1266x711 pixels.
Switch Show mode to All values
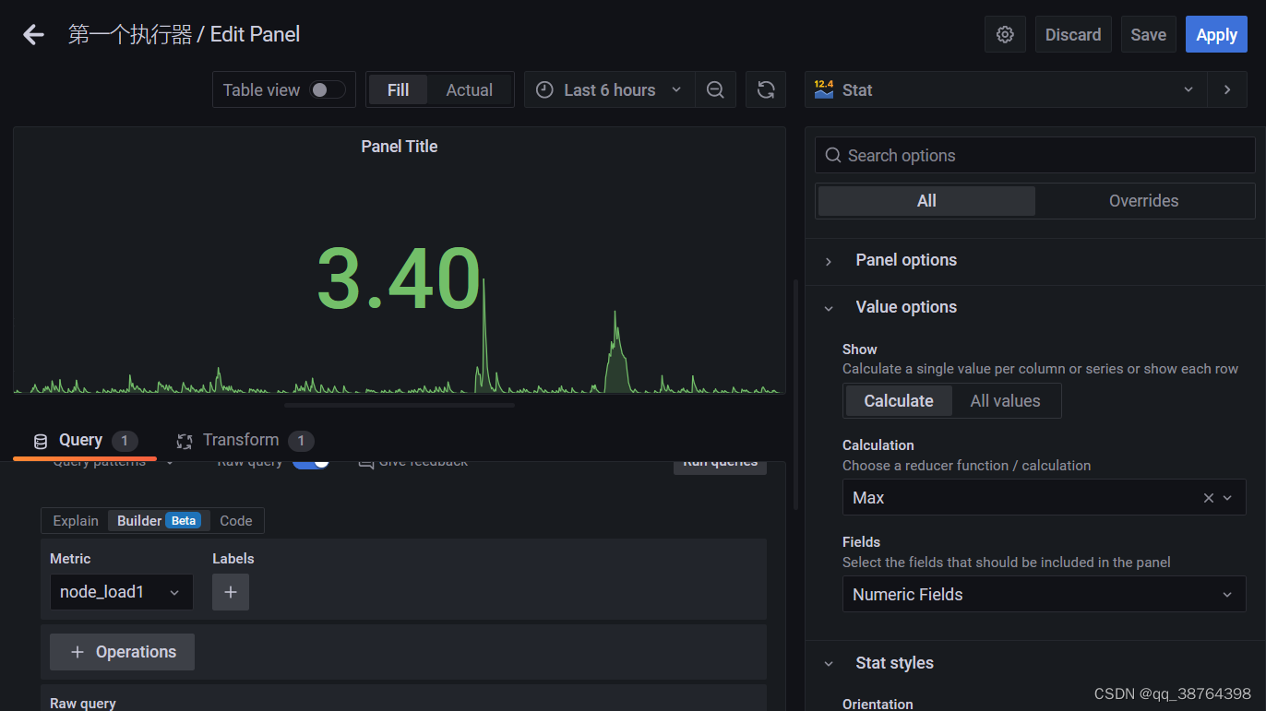coord(1005,400)
